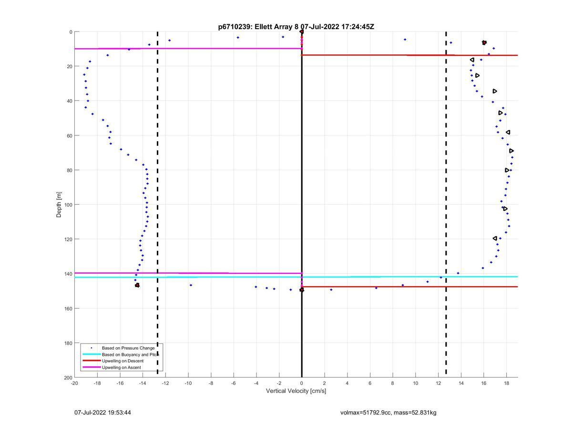Click the left-pointing triangle marker near 16 m depth
The width and height of the screenshot is (572, 424).
(x=472, y=60)
